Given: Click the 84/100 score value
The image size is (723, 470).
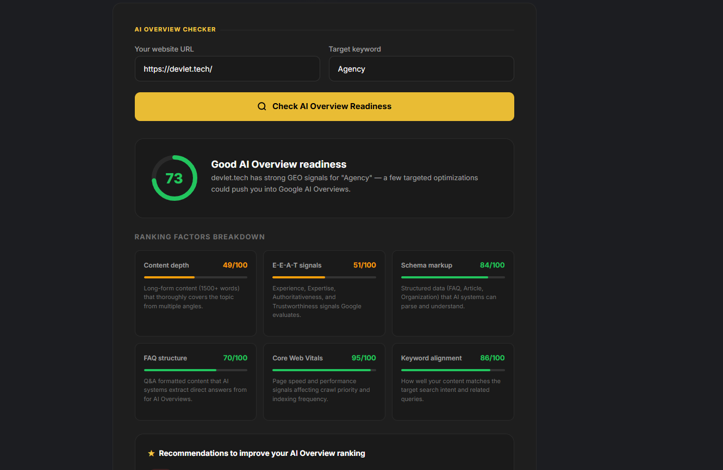Looking at the screenshot, I should tap(493, 265).
